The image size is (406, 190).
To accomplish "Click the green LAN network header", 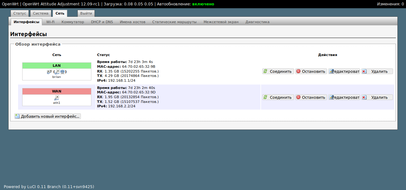I will click(57, 66).
